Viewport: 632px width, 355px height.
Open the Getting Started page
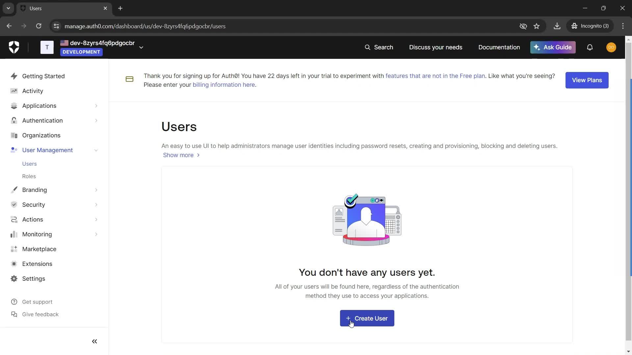(43, 76)
